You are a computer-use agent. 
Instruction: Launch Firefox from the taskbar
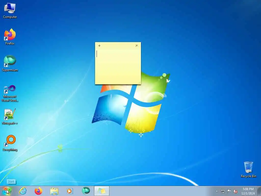(x=38, y=191)
